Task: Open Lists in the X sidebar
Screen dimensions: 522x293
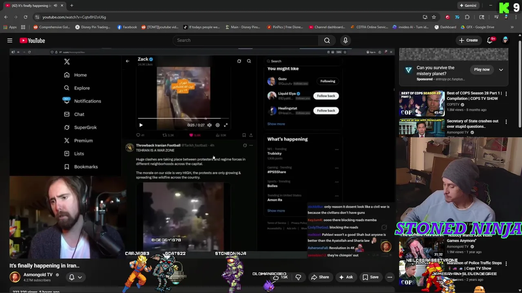Action: [x=74, y=153]
